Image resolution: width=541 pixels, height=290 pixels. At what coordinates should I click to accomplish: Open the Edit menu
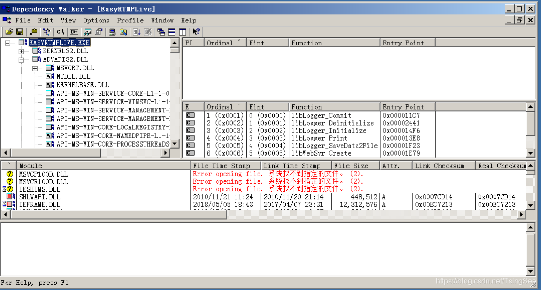coord(46,20)
